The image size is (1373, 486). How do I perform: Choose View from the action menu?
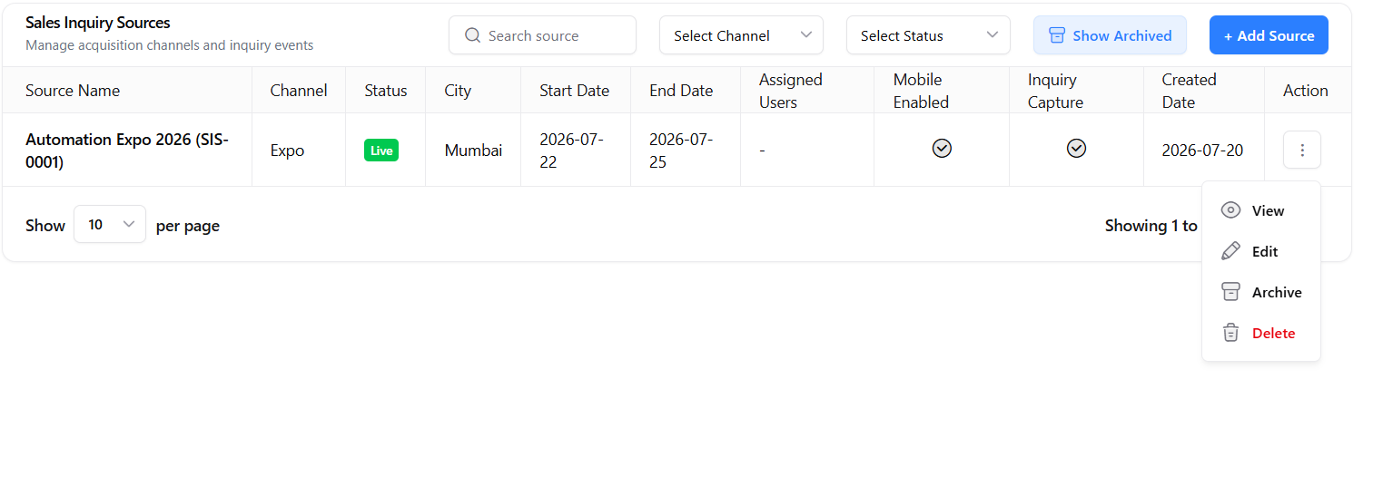click(x=1261, y=210)
